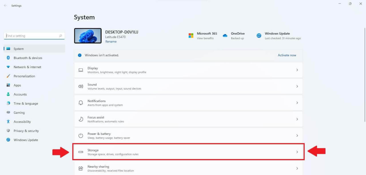Expand the Sound settings chevron
366x175 pixels.
pyautogui.click(x=297, y=86)
